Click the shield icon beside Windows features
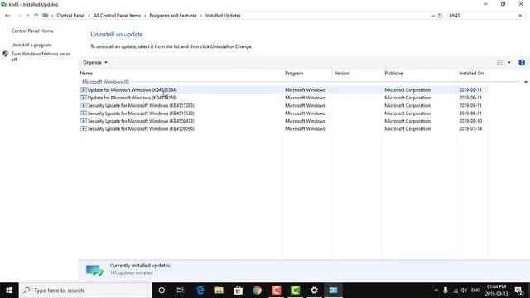Screen dimensions: 530x298 (6, 54)
